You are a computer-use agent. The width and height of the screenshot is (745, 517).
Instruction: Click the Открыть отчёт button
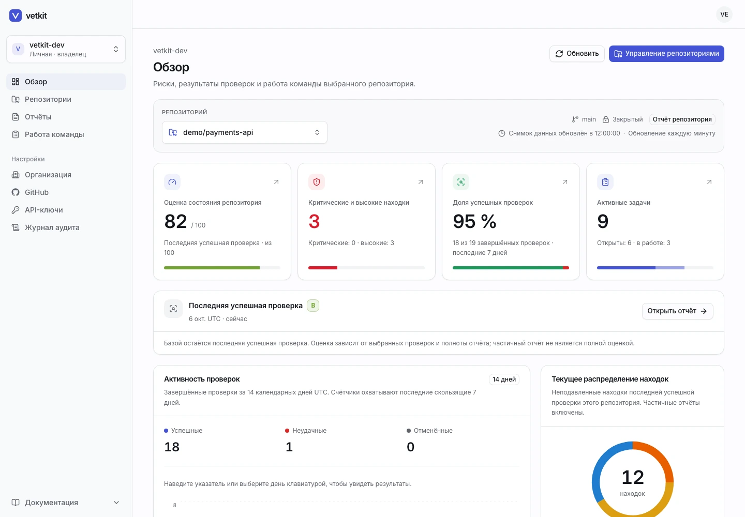pos(677,311)
